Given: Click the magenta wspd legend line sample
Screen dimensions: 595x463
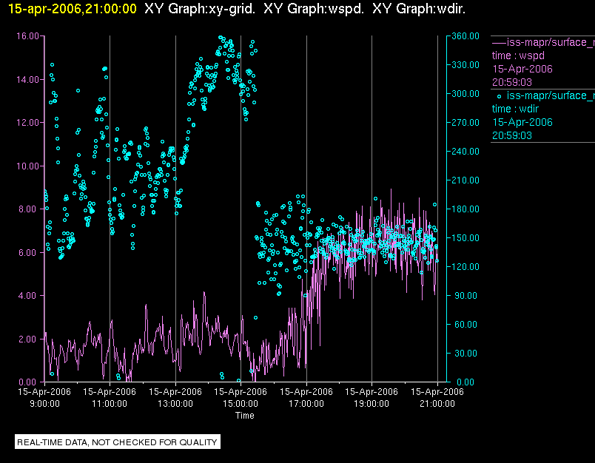Looking at the screenshot, I should point(499,42).
